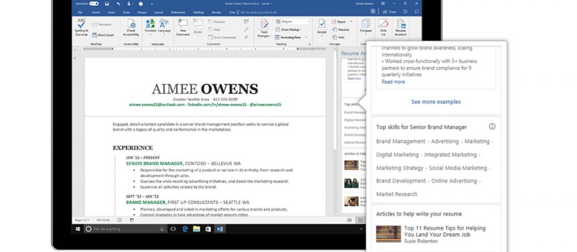
Task: Open the File menu
Action: (80, 12)
